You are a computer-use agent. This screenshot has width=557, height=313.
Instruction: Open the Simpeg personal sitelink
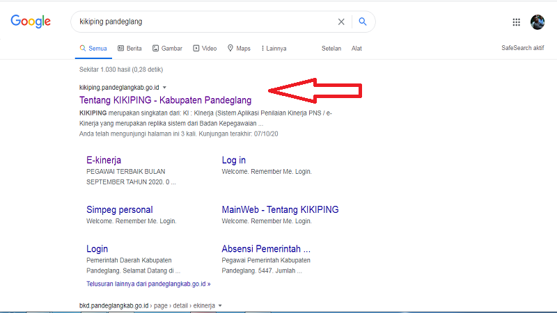point(119,210)
